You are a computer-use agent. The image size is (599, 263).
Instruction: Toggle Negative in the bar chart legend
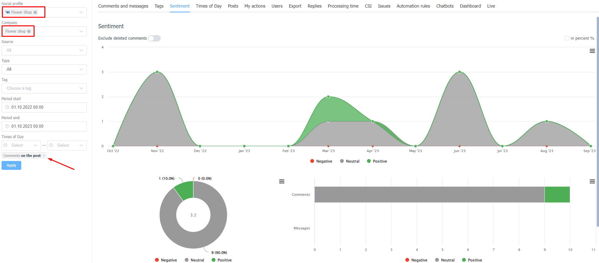[416, 260]
